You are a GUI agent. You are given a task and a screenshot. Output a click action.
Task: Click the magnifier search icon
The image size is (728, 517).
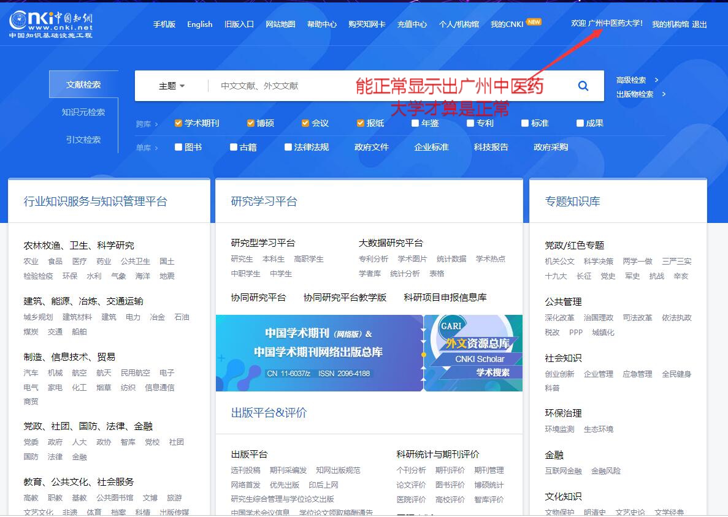click(583, 86)
